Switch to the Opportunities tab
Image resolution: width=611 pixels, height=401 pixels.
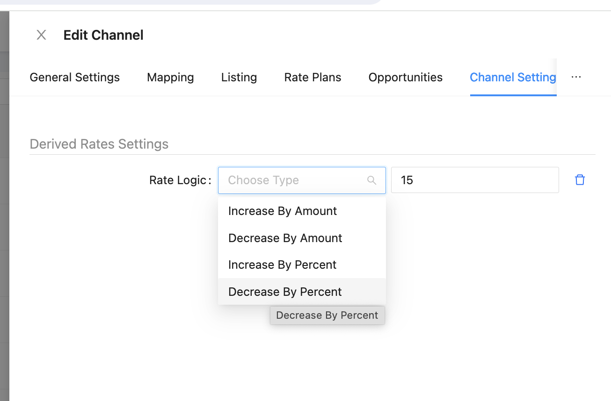point(406,77)
